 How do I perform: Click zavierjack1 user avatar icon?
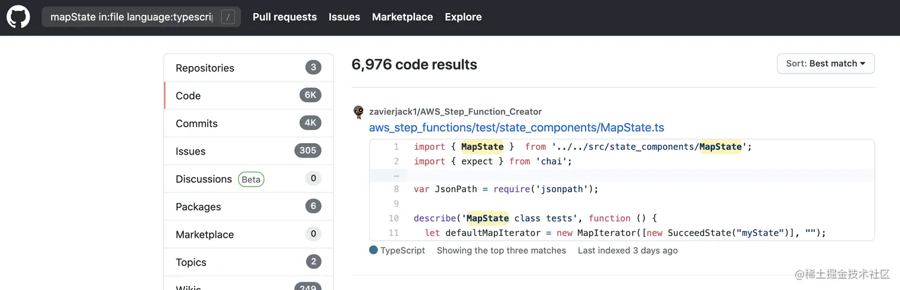click(358, 112)
